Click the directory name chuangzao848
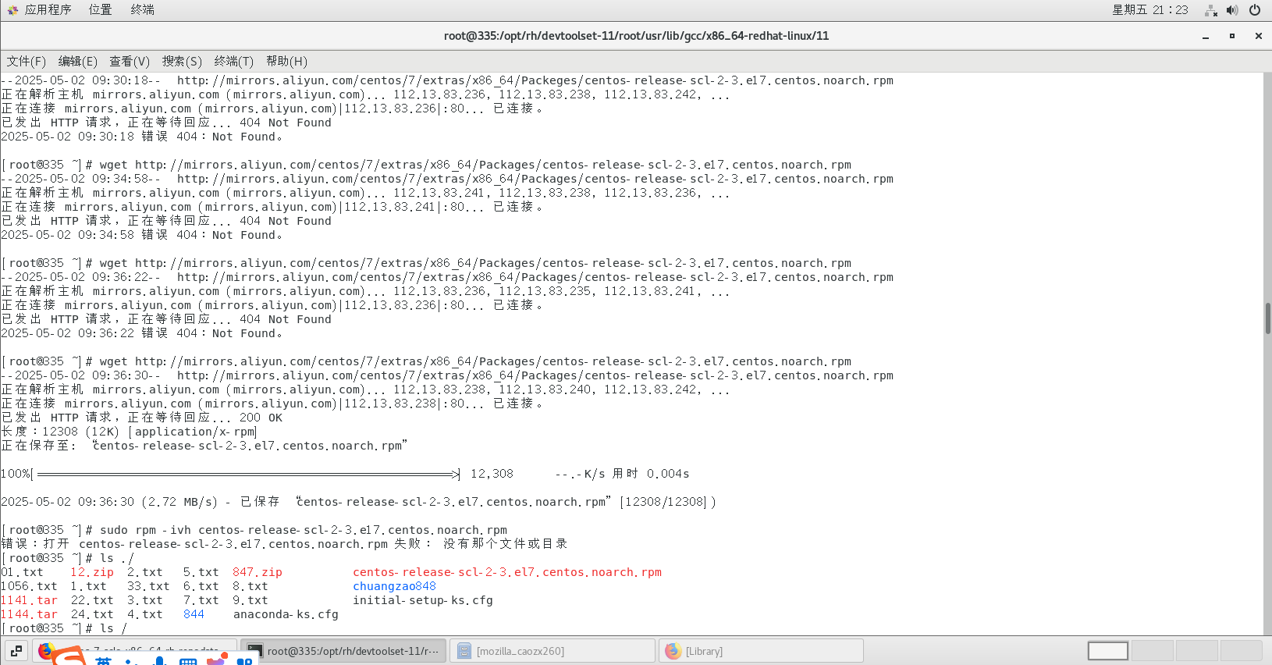 (394, 586)
